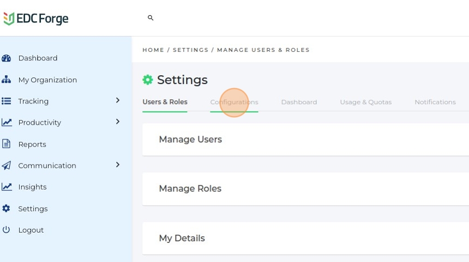
Task: Click the Productivity chart icon
Action: (x=7, y=123)
